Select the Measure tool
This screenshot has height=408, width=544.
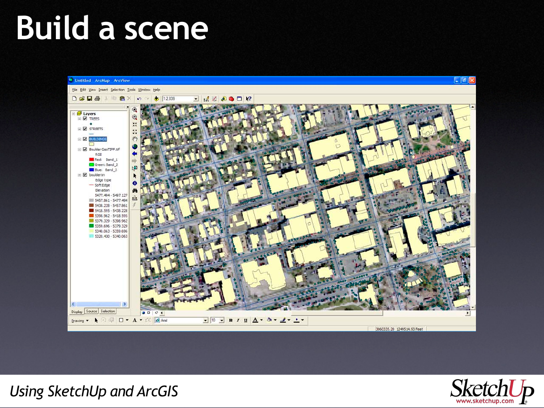[x=135, y=198]
